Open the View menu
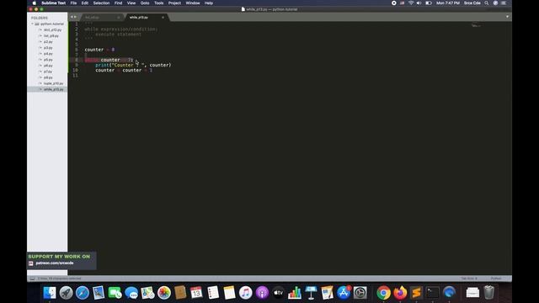 click(131, 3)
